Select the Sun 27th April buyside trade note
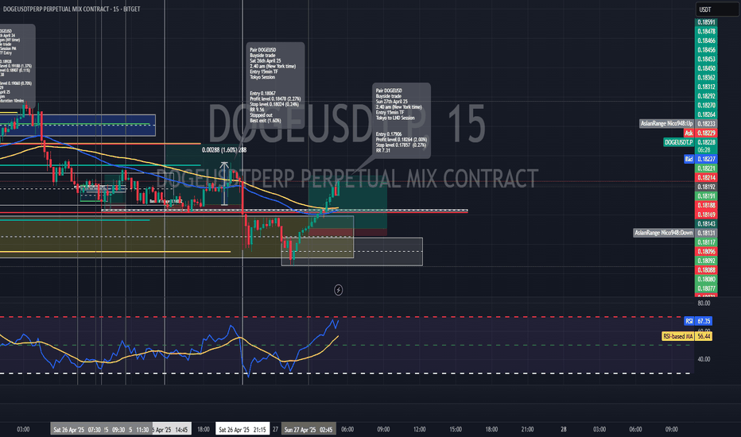 (x=402, y=121)
